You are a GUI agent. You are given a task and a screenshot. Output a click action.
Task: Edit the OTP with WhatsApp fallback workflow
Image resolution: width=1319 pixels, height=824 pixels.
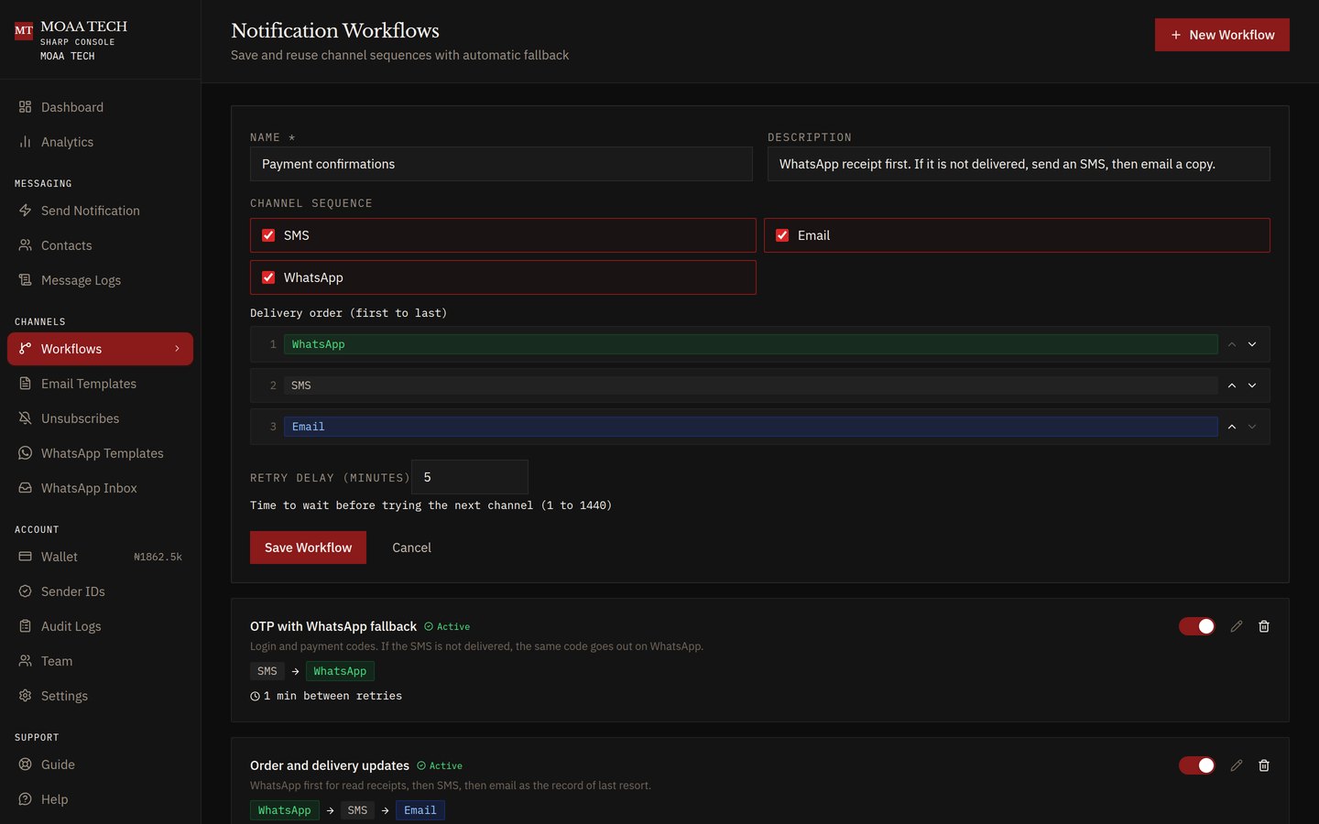point(1237,626)
